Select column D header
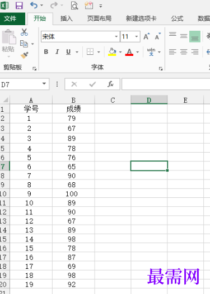Image resolution: width=210 pixels, height=294 pixels. (x=149, y=100)
